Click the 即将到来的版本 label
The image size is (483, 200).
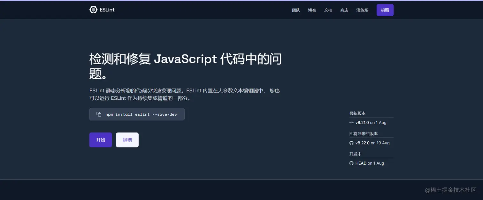tap(364, 134)
